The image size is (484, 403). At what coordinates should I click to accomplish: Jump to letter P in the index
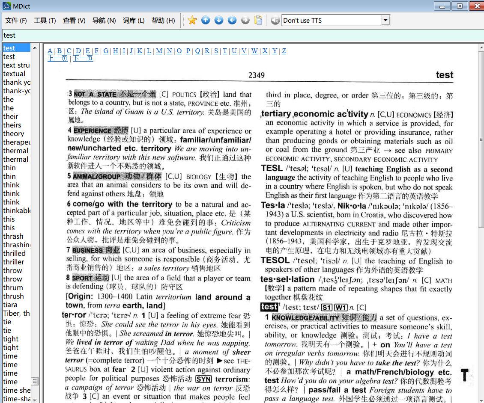[188, 51]
